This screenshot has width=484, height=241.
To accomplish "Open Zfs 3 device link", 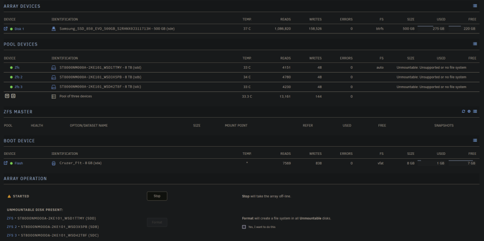I will [x=18, y=87].
